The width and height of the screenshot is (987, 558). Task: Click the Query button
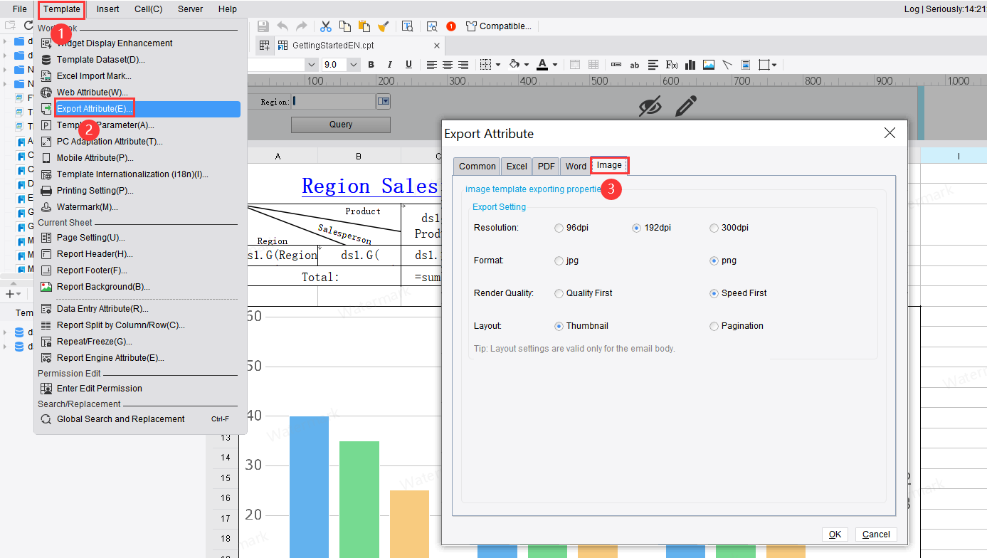341,125
